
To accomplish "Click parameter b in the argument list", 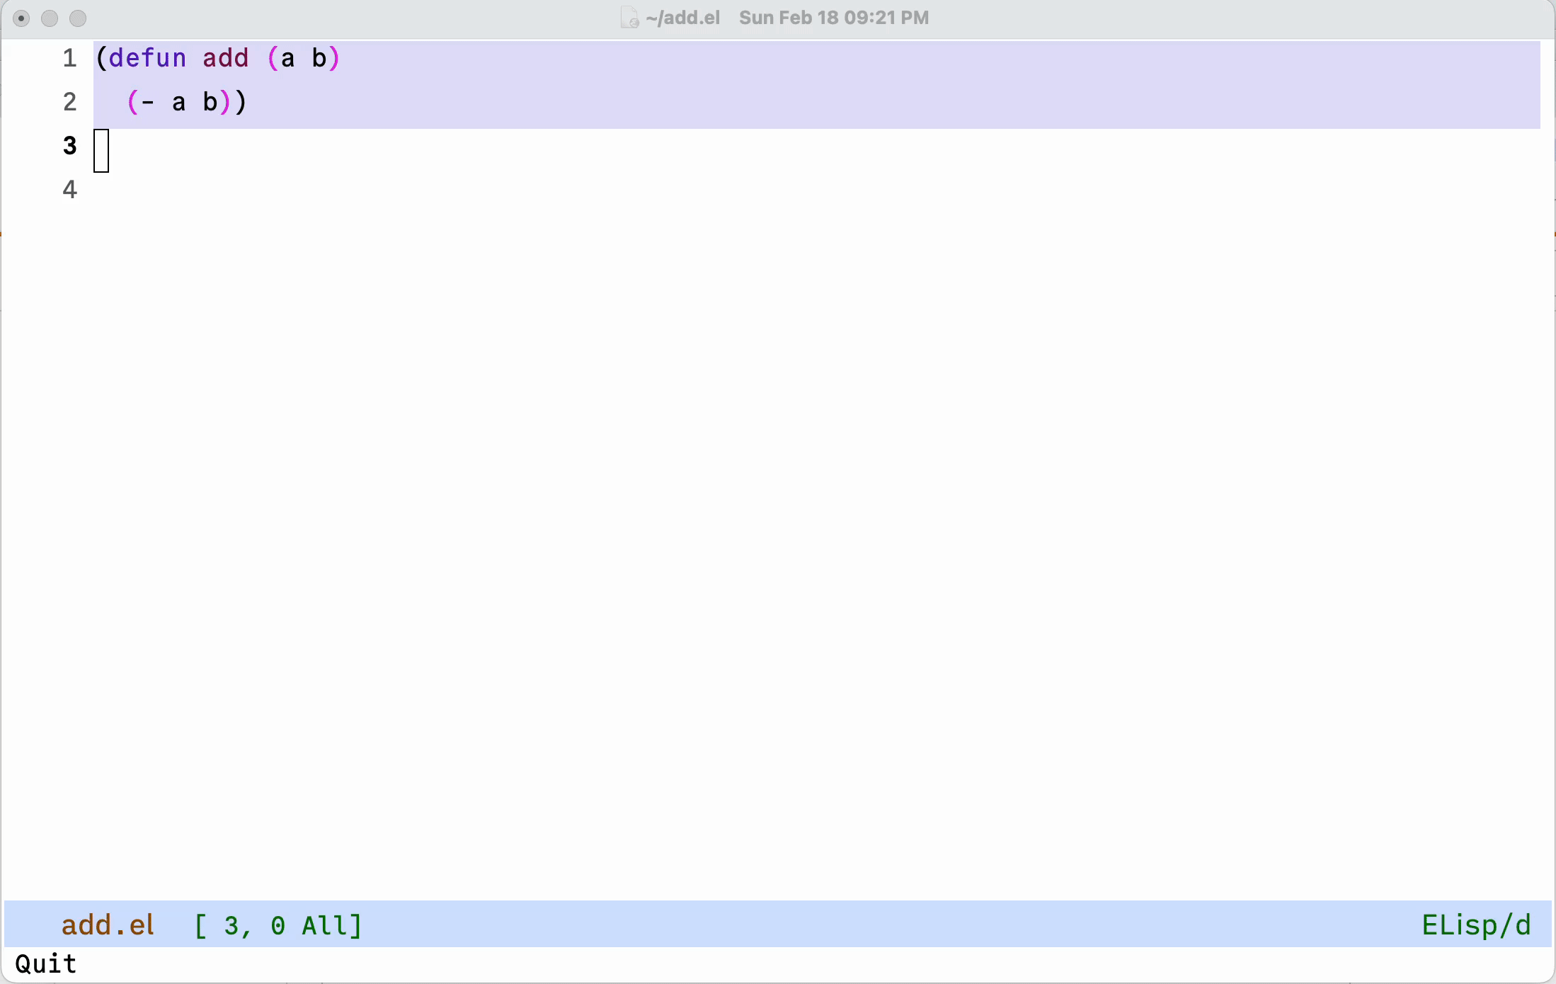I will point(319,58).
